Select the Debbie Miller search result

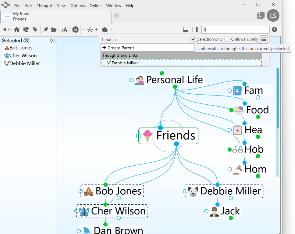pos(125,63)
